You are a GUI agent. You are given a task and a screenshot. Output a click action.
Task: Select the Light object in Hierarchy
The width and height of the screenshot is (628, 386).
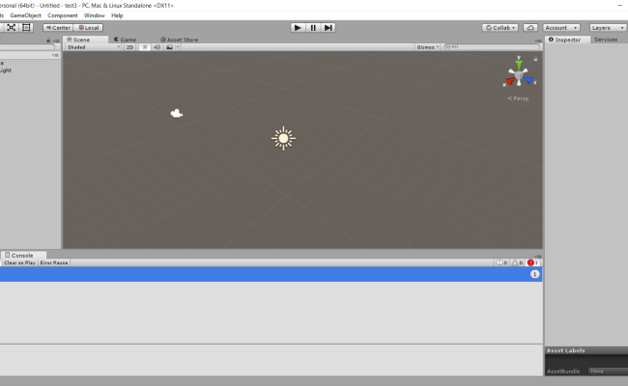click(6, 70)
